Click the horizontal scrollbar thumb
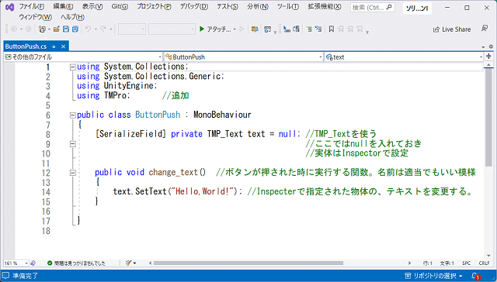This screenshot has height=282, width=497. (x=248, y=263)
